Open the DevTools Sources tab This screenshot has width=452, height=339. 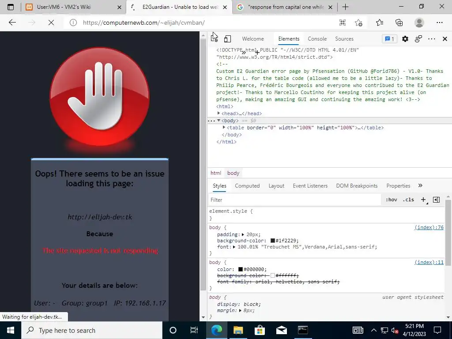(x=344, y=39)
